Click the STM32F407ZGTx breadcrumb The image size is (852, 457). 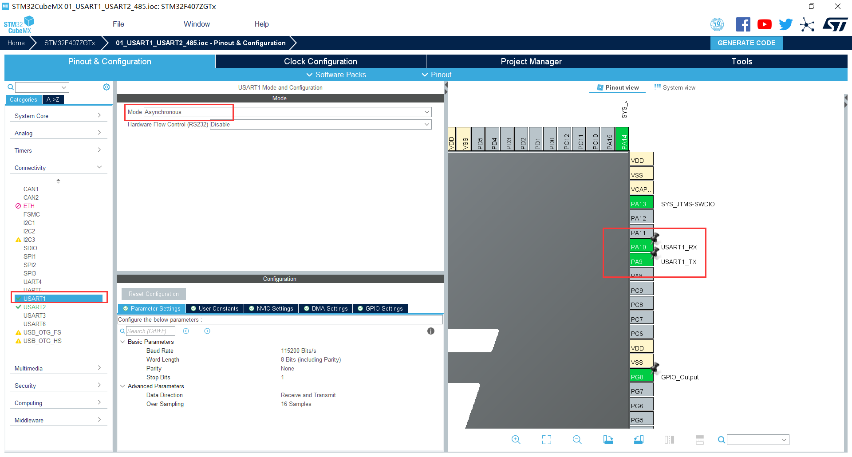point(70,43)
